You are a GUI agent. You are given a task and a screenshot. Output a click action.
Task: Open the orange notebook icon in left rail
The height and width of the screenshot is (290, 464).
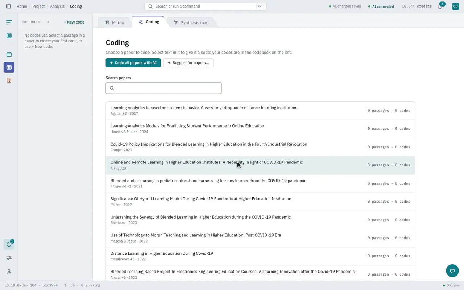point(9,80)
